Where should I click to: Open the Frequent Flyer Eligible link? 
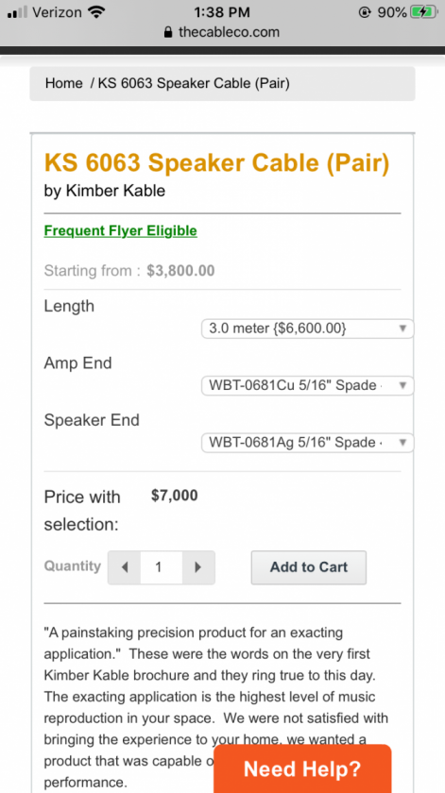(121, 231)
